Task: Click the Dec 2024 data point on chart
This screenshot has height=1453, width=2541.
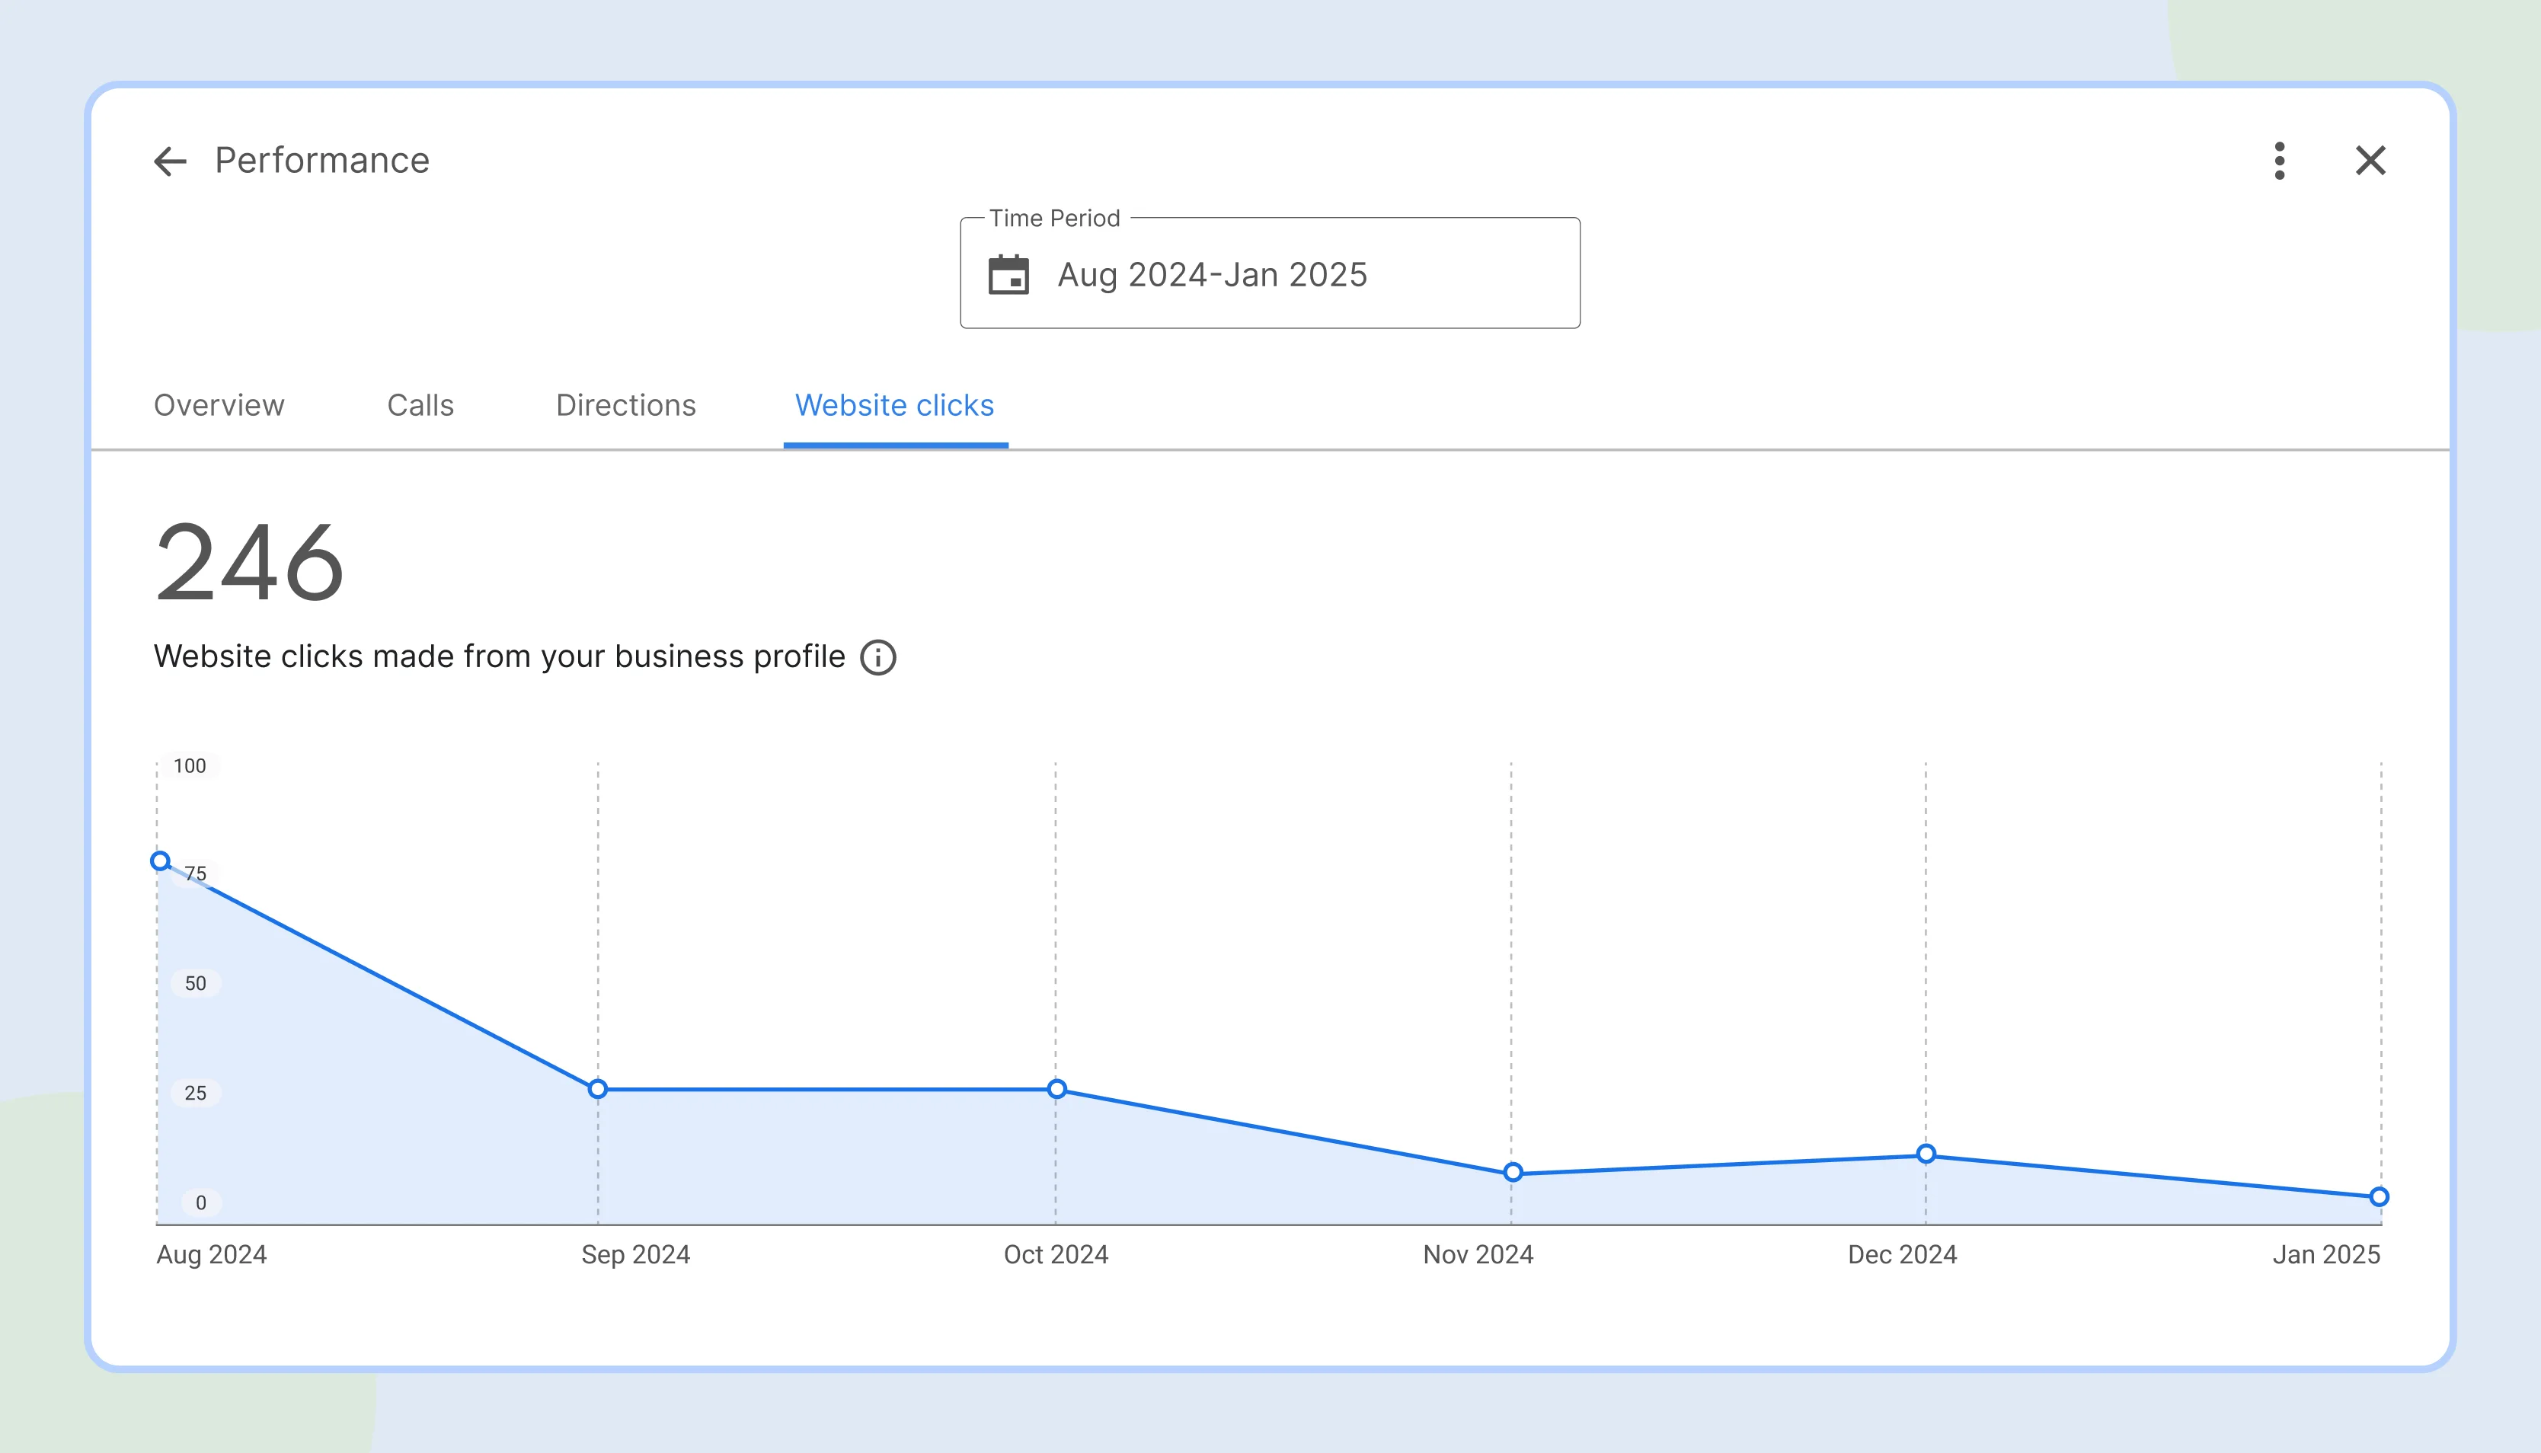Action: (x=1926, y=1154)
